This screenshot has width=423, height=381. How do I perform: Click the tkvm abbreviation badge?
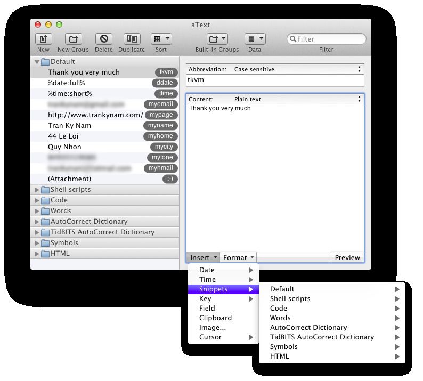click(x=166, y=72)
